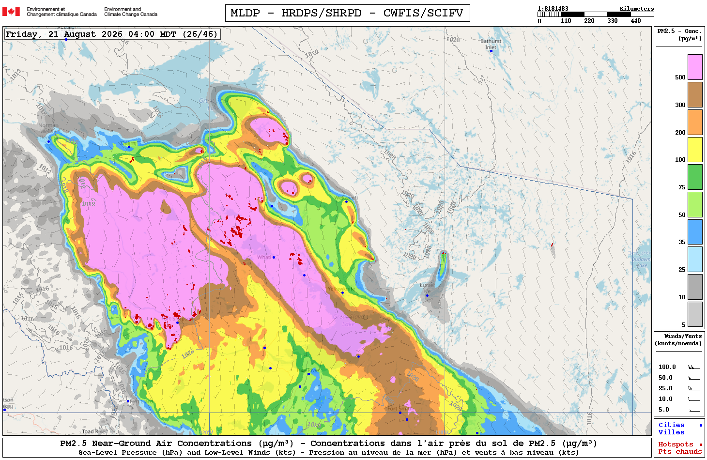Click the map scale bar
707x460 pixels.
tap(596, 15)
